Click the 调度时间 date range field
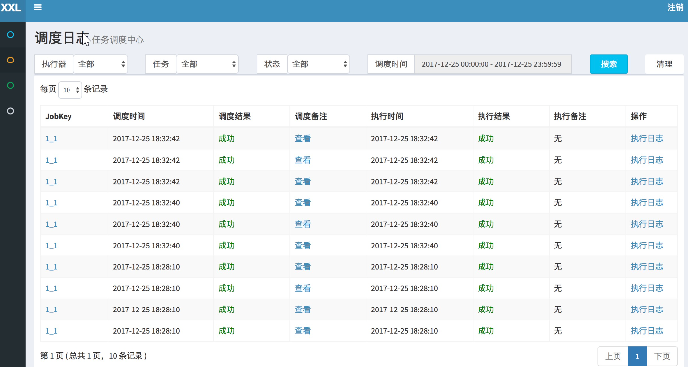Viewport: 688px width, 372px height. 493,64
